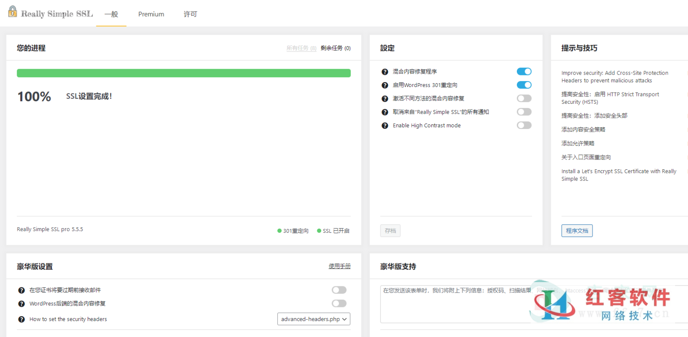This screenshot has height=337, width=688.
Task: Enable 在您证书将要过期前接收邮件 toggle
Action: (339, 290)
